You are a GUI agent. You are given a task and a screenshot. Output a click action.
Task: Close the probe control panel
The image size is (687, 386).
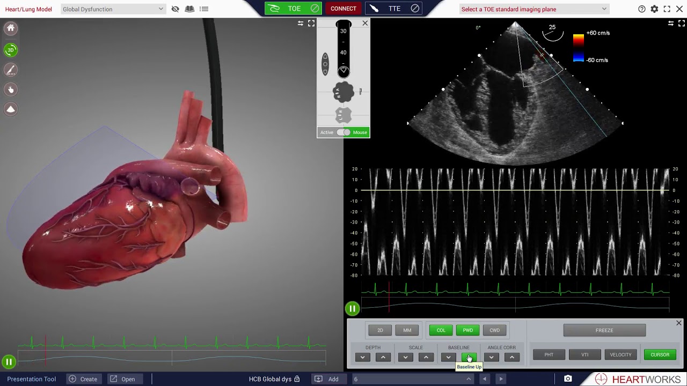coord(366,23)
